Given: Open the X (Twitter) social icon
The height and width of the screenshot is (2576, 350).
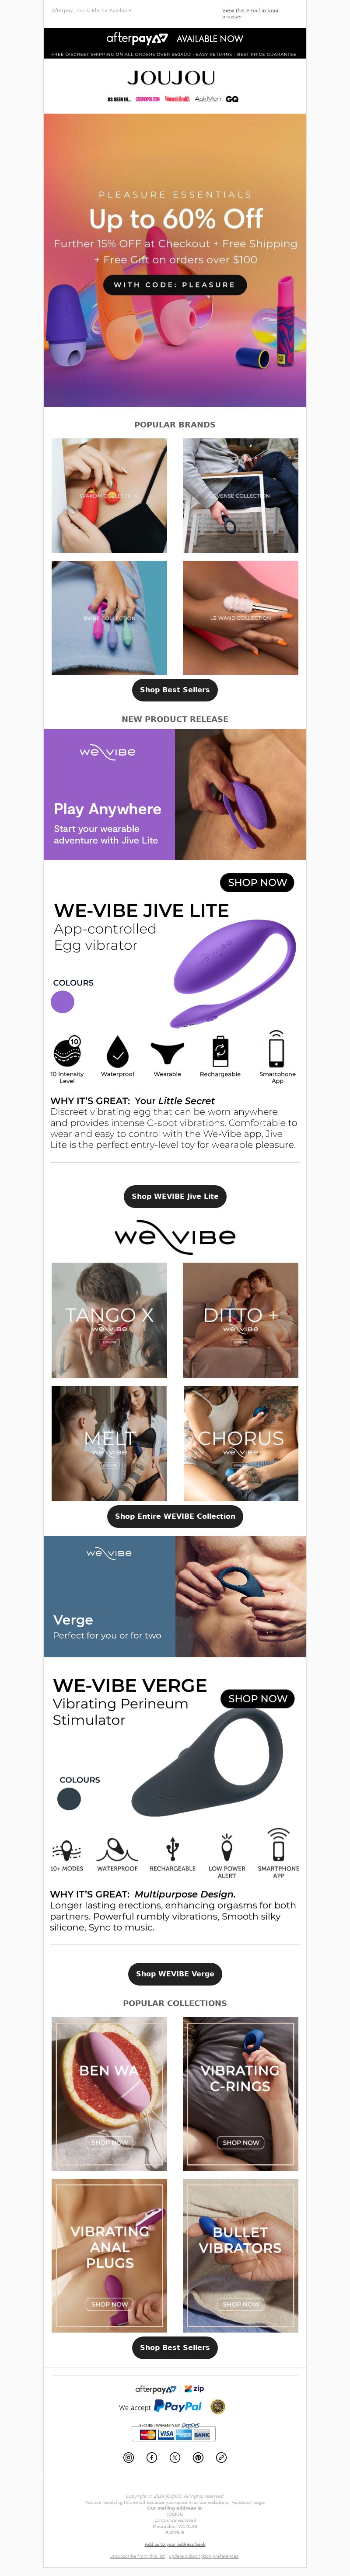Looking at the screenshot, I should click(175, 2457).
